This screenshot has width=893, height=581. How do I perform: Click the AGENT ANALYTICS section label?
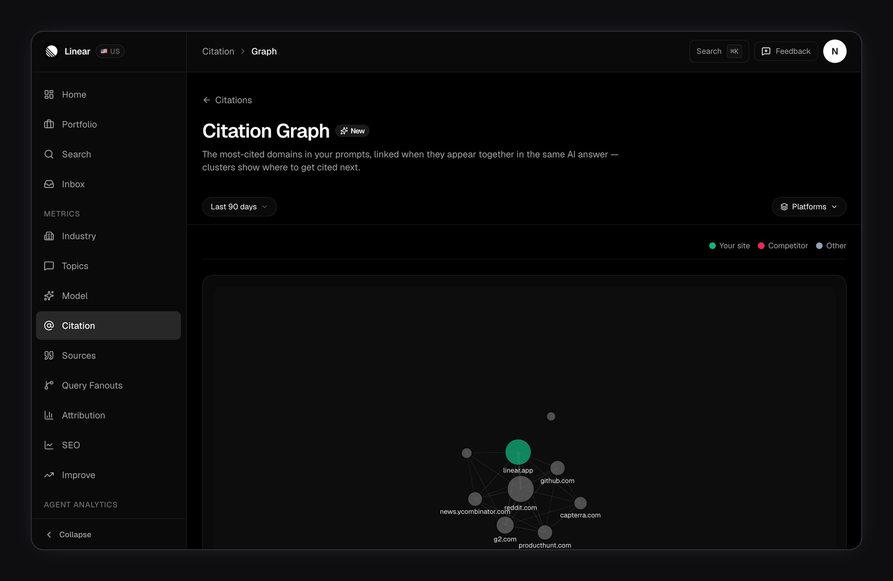(80, 505)
